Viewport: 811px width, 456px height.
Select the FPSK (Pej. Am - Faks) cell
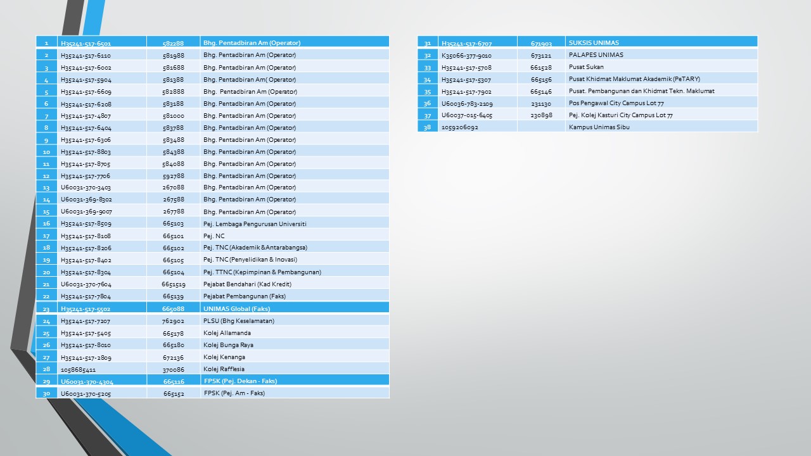pos(234,393)
